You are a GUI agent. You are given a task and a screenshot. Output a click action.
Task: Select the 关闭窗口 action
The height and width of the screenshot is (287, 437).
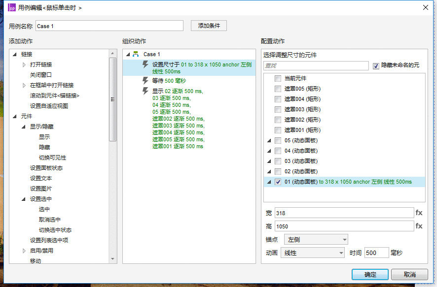pos(40,75)
